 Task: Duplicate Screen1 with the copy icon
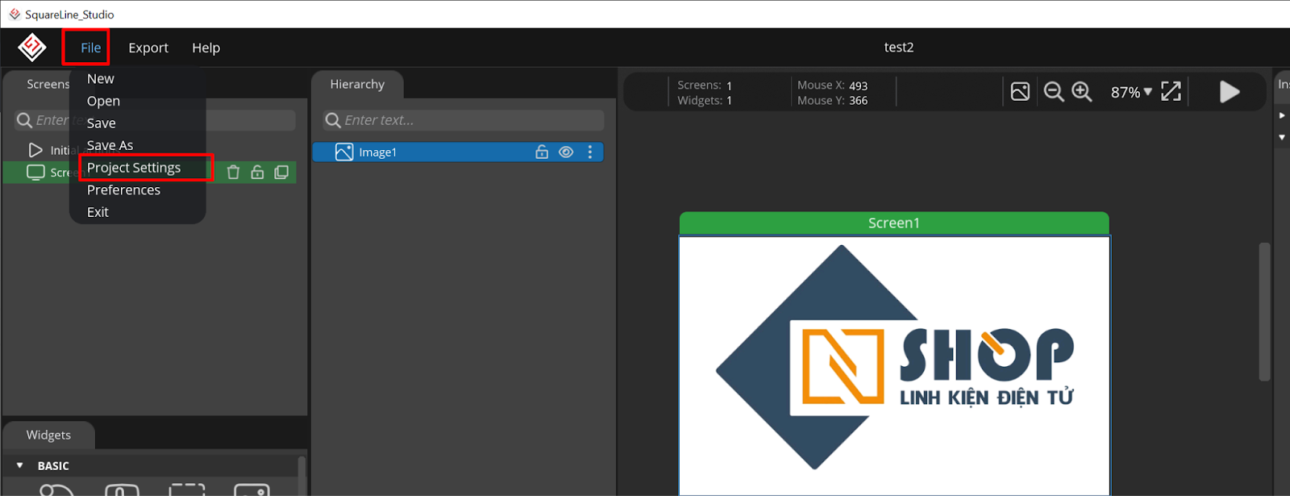[x=281, y=172]
